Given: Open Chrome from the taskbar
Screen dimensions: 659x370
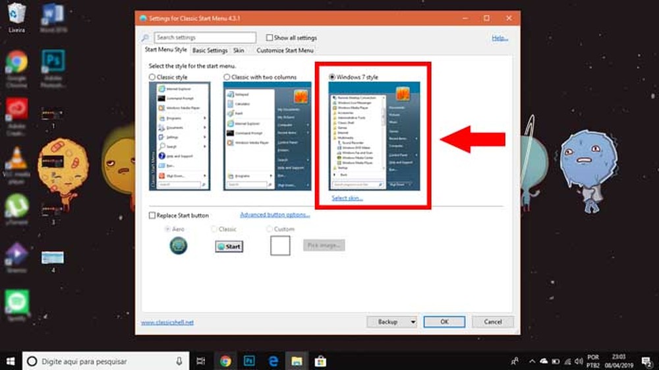Looking at the screenshot, I should pyautogui.click(x=225, y=361).
